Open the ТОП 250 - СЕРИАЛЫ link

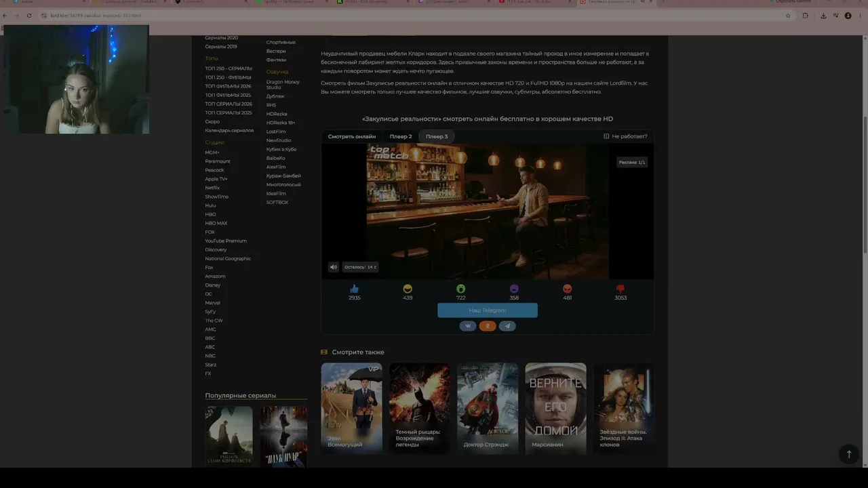point(229,68)
